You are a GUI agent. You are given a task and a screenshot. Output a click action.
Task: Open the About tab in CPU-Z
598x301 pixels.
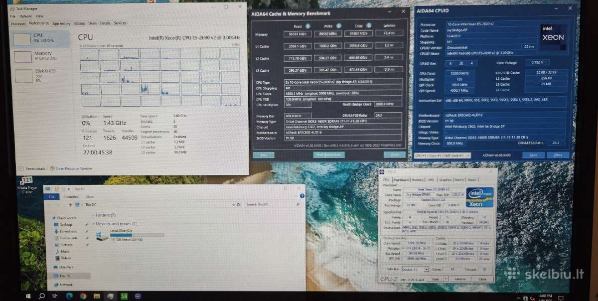coord(472,180)
